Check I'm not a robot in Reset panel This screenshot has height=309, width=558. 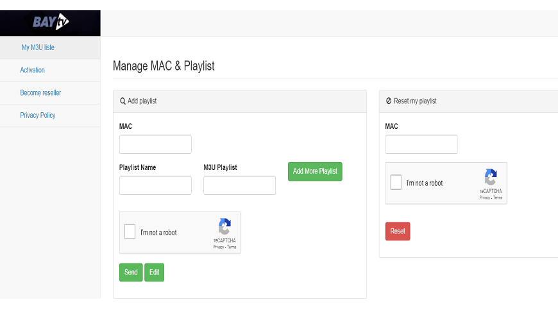click(396, 183)
